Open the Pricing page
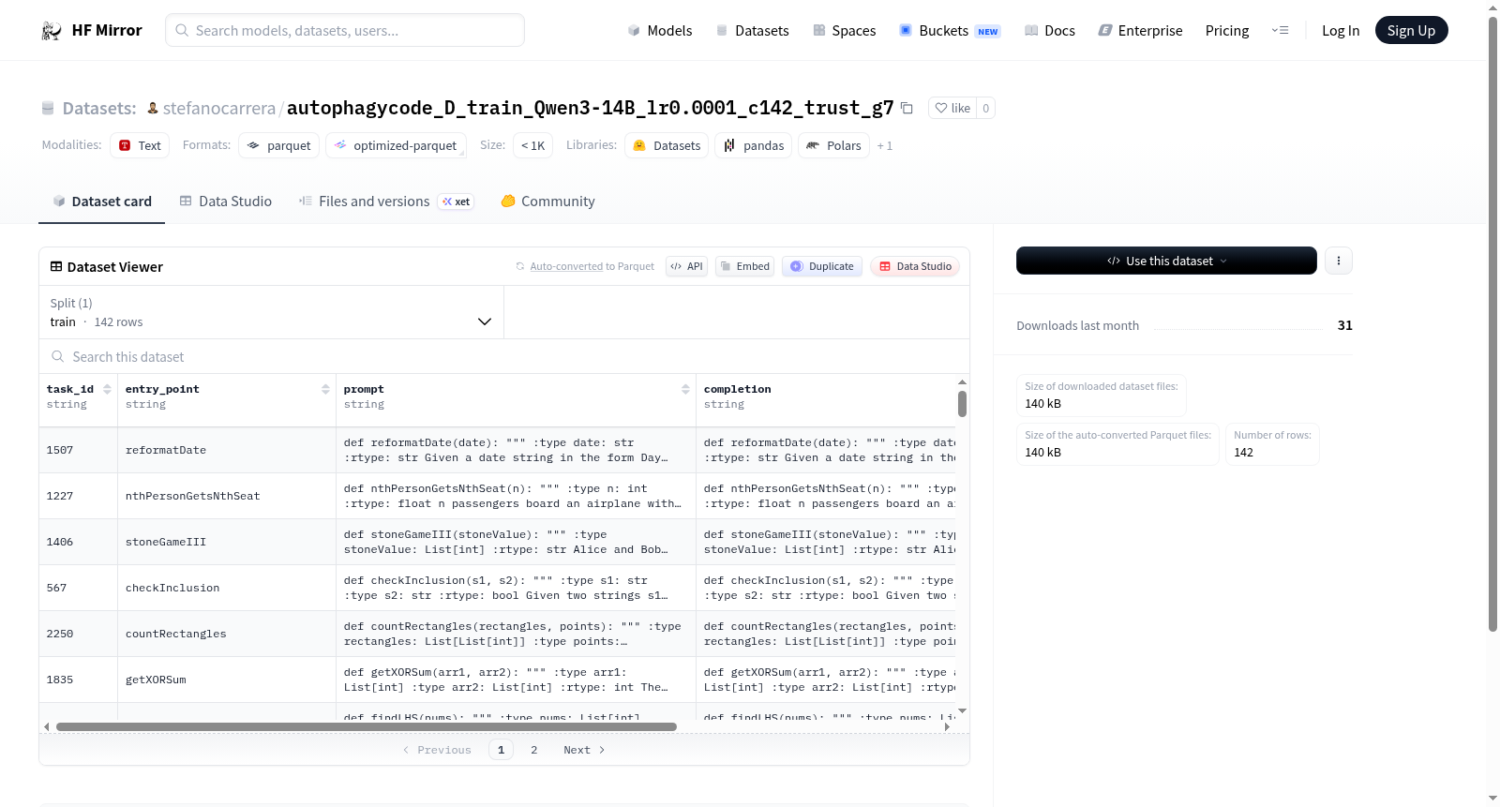This screenshot has height=807, width=1500. [x=1227, y=30]
